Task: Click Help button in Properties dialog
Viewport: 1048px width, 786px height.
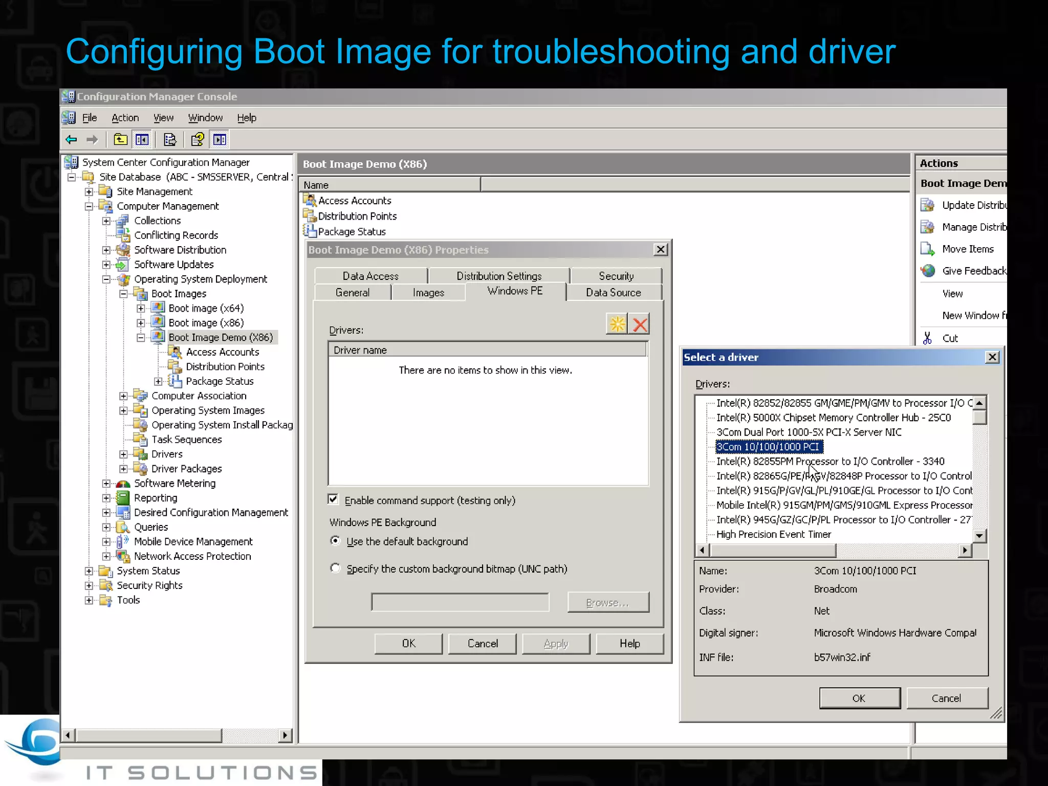Action: [630, 643]
